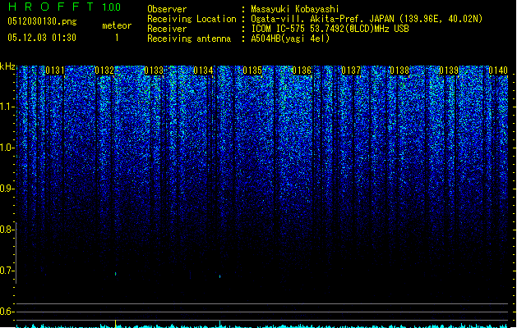Click the 0133 time marker
This screenshot has width=517, height=328.
point(154,71)
